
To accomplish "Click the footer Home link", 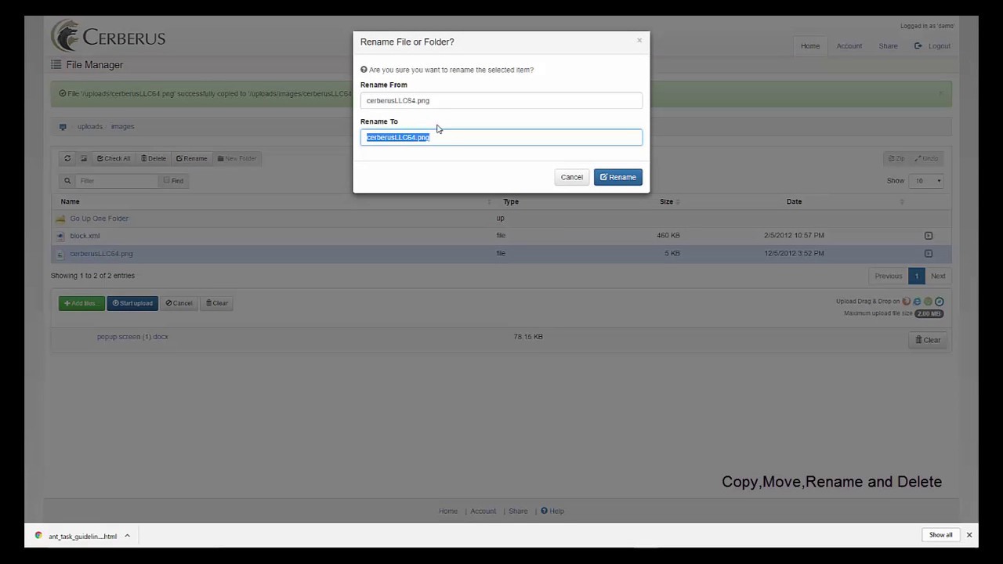I will (x=448, y=511).
